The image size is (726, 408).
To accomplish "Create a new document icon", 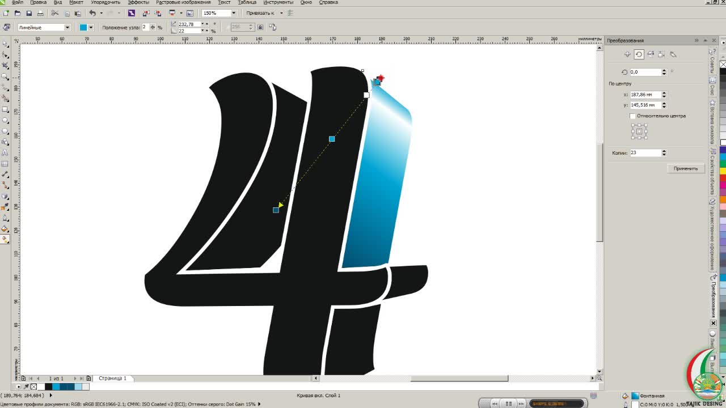I will click(x=6, y=12).
